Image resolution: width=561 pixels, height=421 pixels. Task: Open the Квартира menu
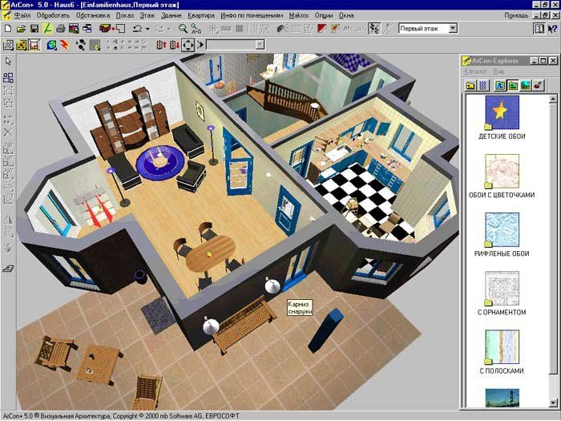(x=200, y=15)
